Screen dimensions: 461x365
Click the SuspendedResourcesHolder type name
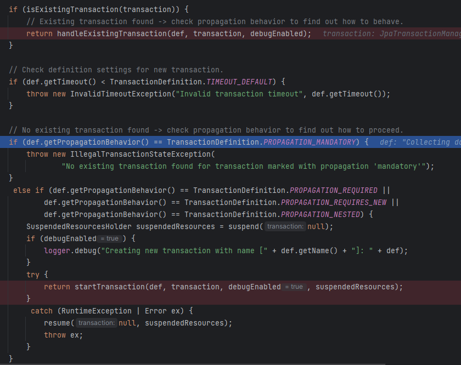point(79,226)
